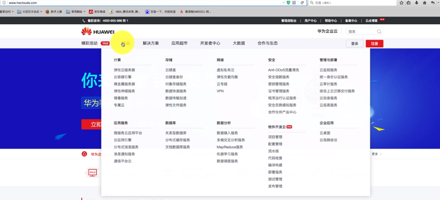440x200 pixels.
Task: Click the magnifier icon in browser search box
Action: pyautogui.click(x=312, y=3)
